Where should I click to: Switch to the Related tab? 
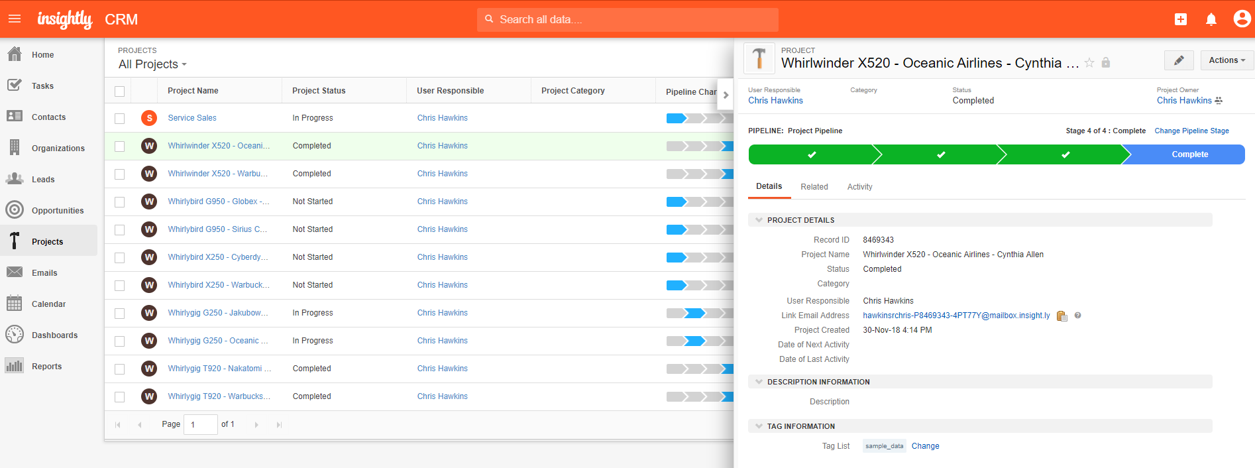click(x=814, y=187)
